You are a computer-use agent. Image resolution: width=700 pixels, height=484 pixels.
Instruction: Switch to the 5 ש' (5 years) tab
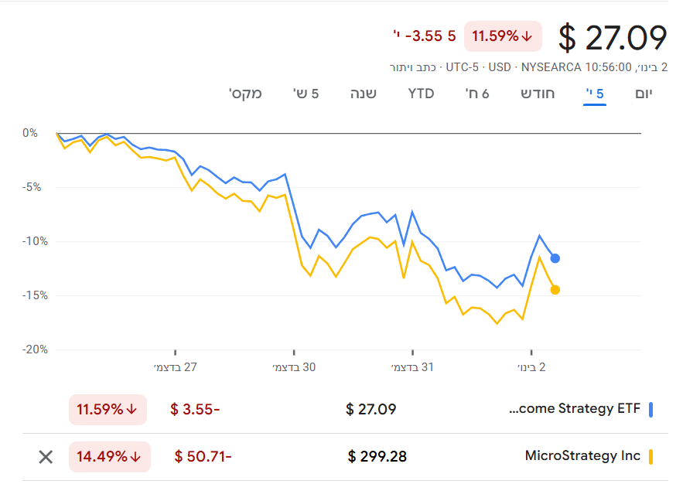306,94
